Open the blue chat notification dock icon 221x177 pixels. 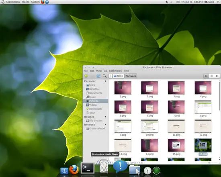[120, 167]
